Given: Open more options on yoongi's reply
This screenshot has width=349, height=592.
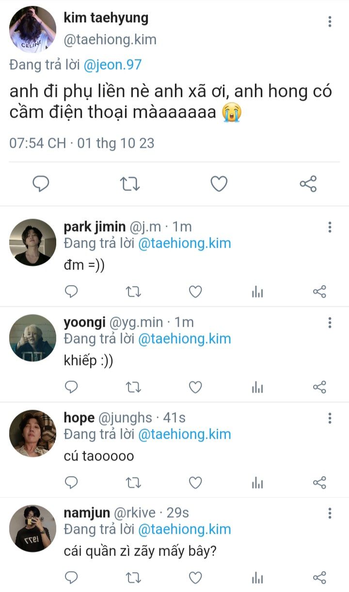Looking at the screenshot, I should 330,323.
